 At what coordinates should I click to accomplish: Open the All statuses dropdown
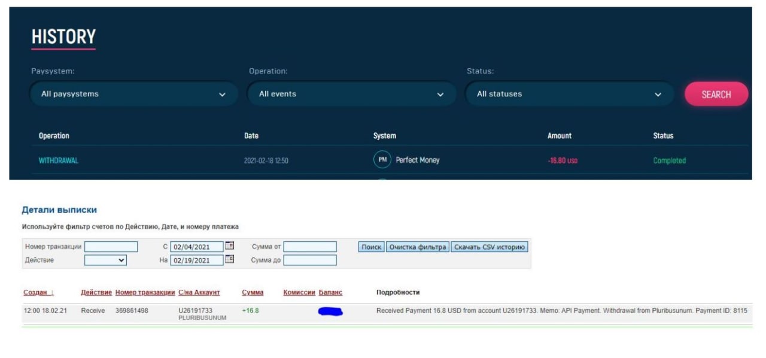coord(570,94)
